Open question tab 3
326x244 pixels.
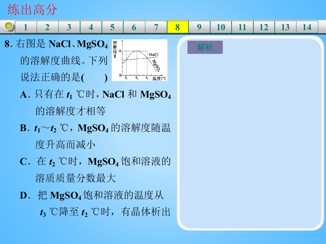tap(69, 27)
